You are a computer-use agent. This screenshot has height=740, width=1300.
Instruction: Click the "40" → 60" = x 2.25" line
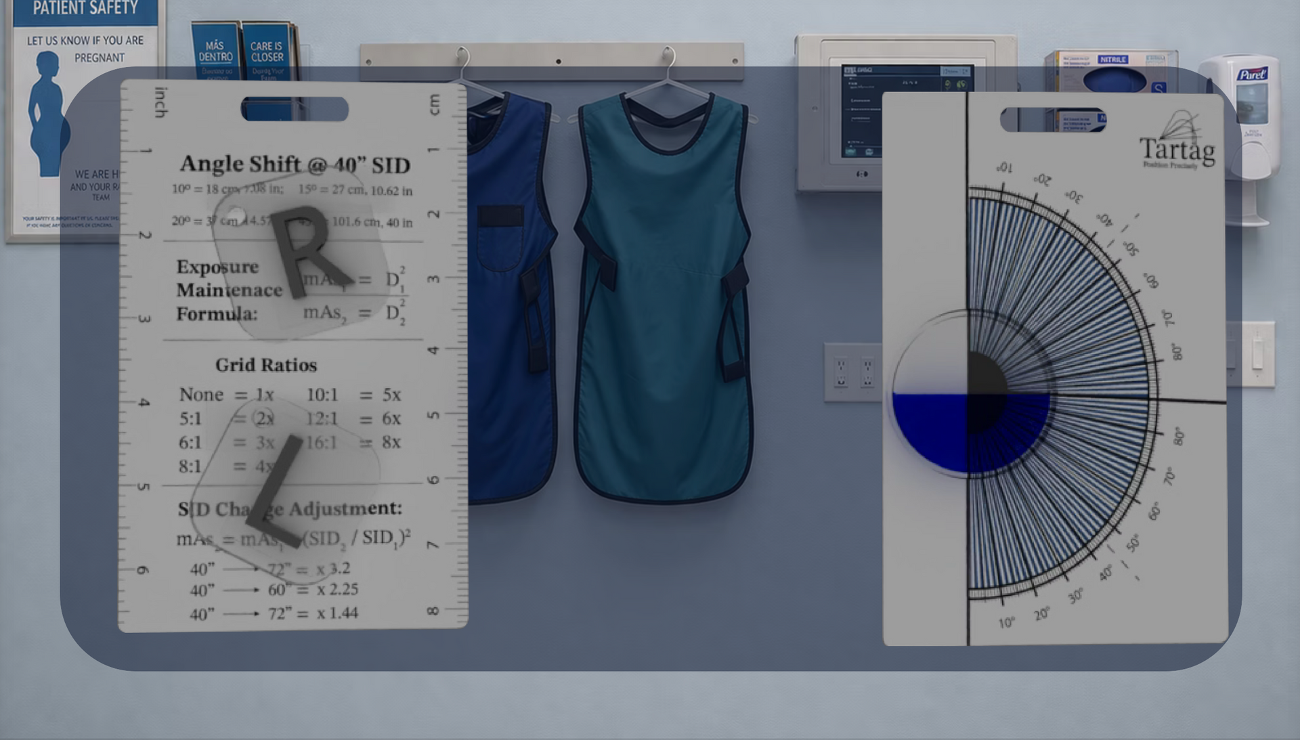point(274,590)
